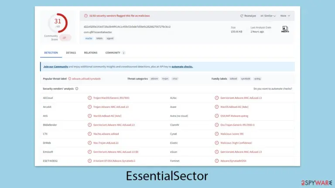
Task: Click the Adware/Synataeb!OSX result
Action: (x=233, y=161)
